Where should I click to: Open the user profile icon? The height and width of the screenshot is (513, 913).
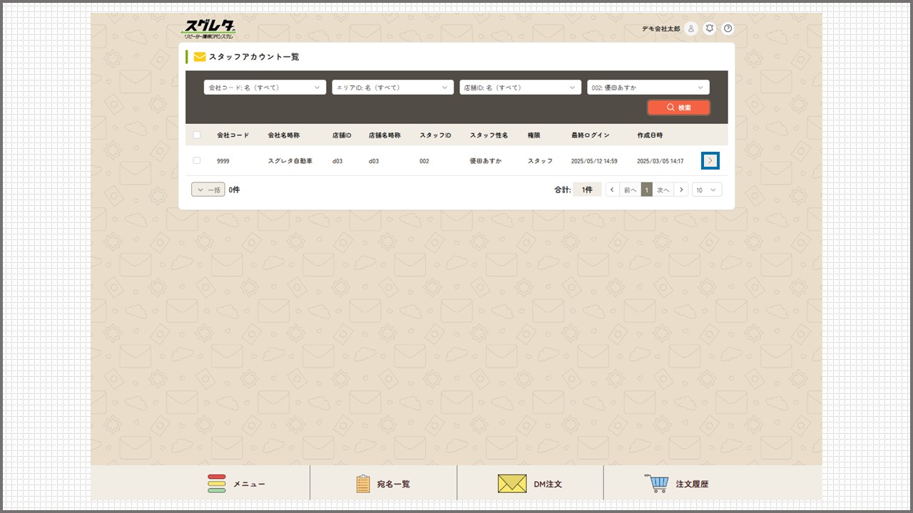pyautogui.click(x=690, y=28)
